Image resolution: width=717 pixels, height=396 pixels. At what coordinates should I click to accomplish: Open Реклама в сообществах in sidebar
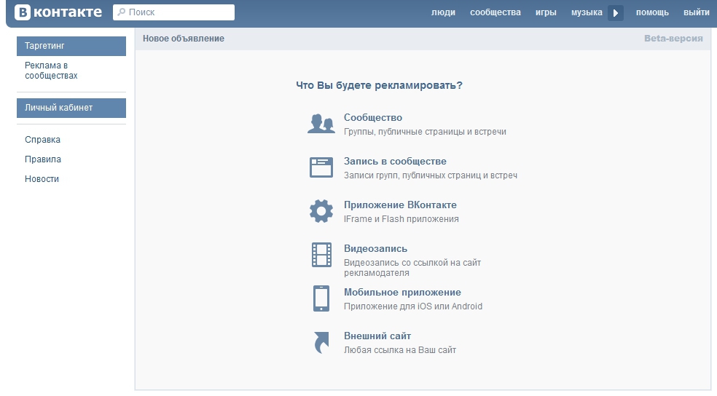51,71
